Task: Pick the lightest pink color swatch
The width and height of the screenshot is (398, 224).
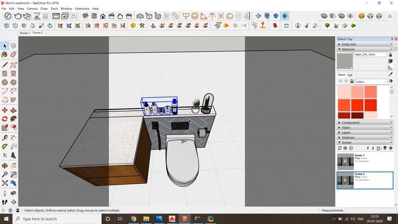Action: click(344, 91)
